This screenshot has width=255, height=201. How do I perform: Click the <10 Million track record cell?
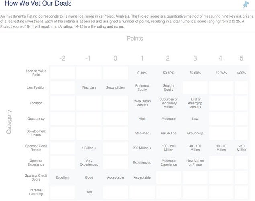pos(241,148)
